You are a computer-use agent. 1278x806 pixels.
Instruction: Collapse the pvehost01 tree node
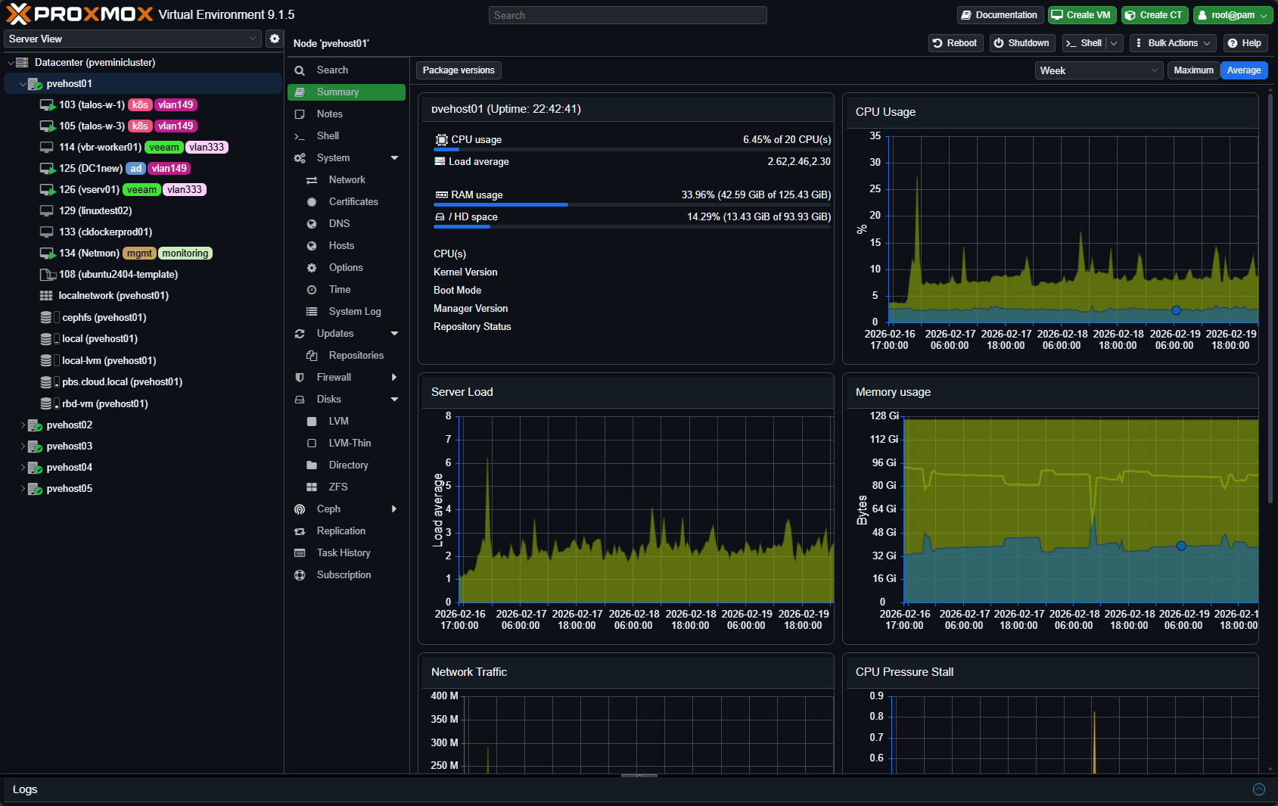click(22, 84)
